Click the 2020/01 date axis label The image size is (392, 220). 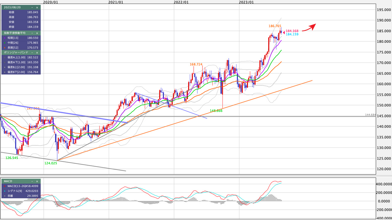(51, 2)
